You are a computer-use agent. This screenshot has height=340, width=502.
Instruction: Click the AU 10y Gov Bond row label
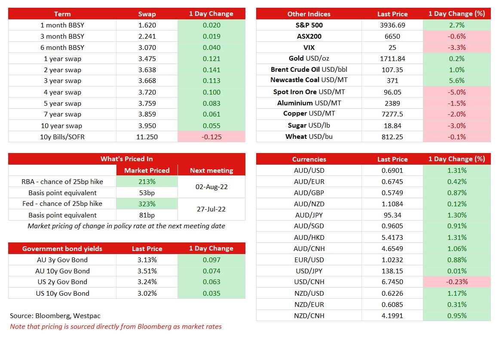(62, 271)
